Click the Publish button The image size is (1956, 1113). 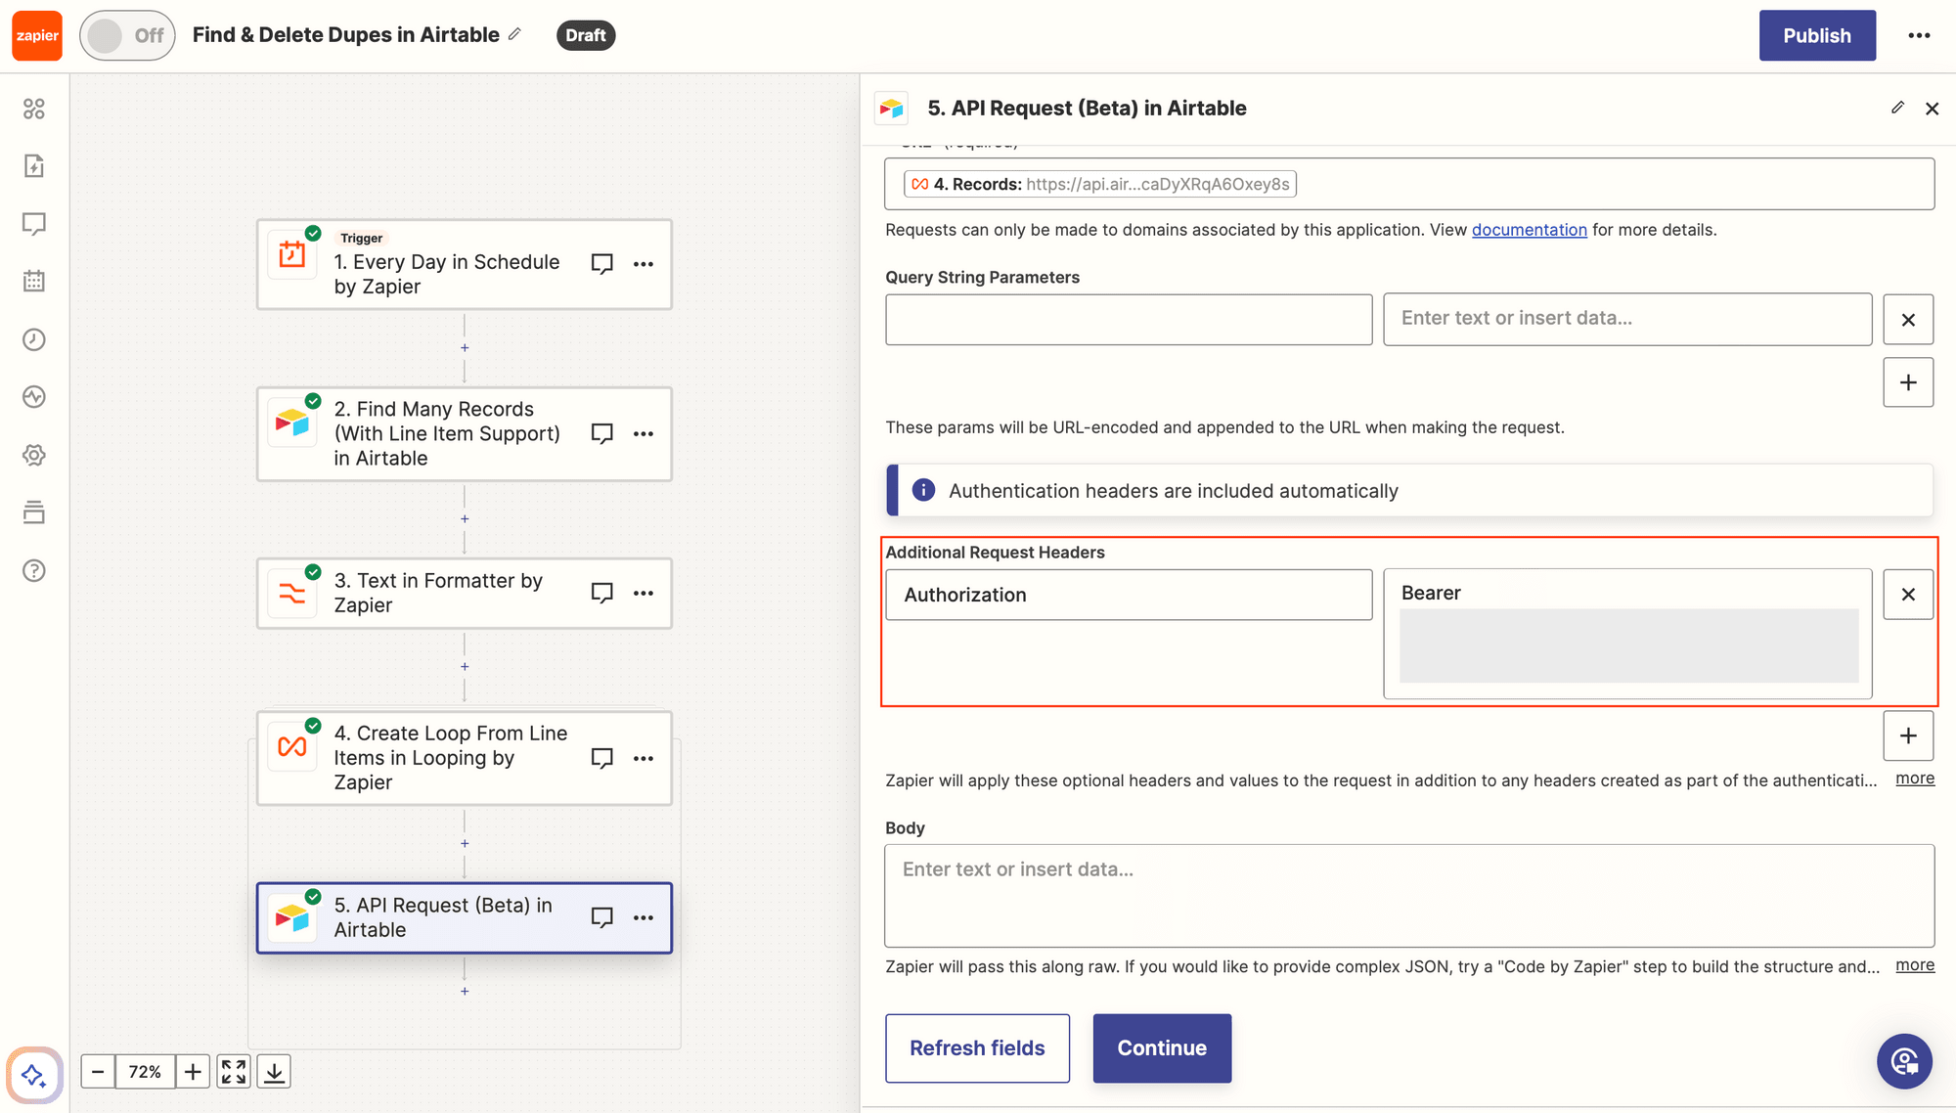(x=1817, y=35)
